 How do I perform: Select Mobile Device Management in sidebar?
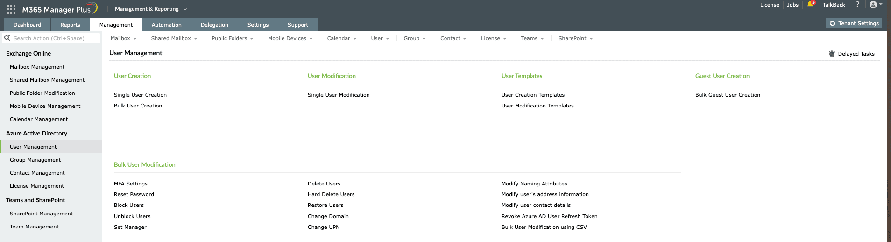(45, 106)
